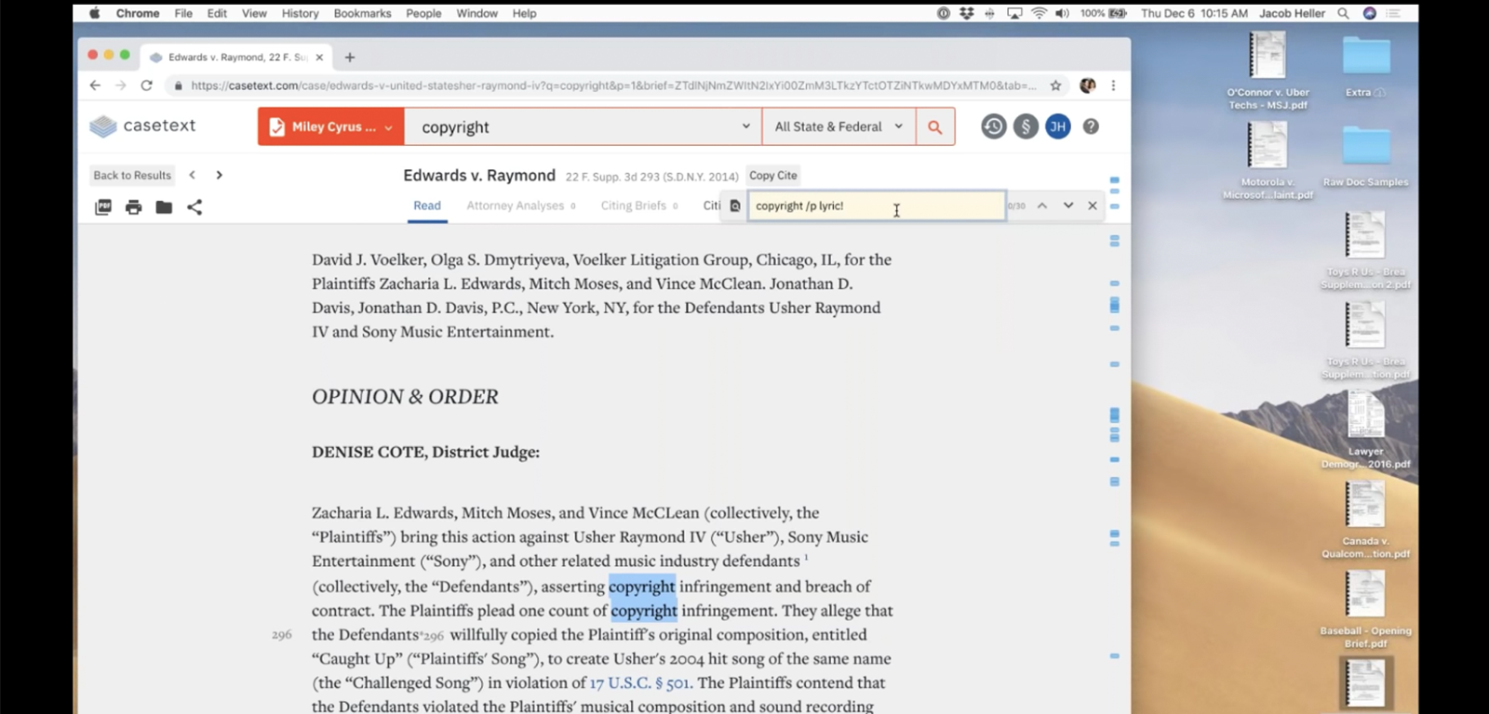Switch to the Citing Briefs tab
This screenshot has width=1489, height=714.
coord(638,205)
